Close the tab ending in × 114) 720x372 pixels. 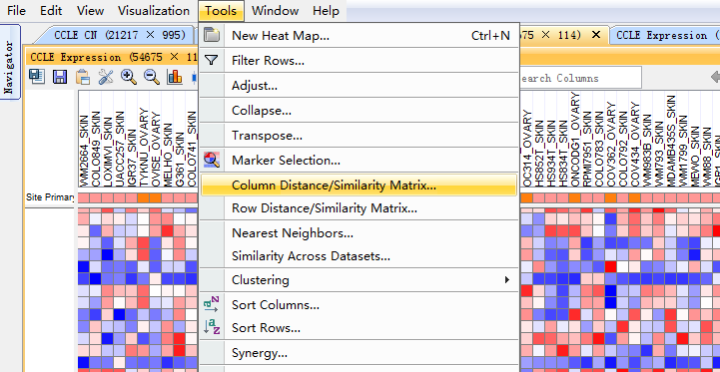click(595, 35)
